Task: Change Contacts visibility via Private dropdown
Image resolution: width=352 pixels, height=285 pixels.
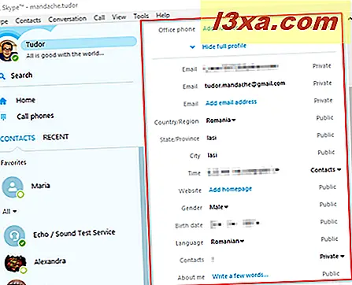Action: pos(332,257)
